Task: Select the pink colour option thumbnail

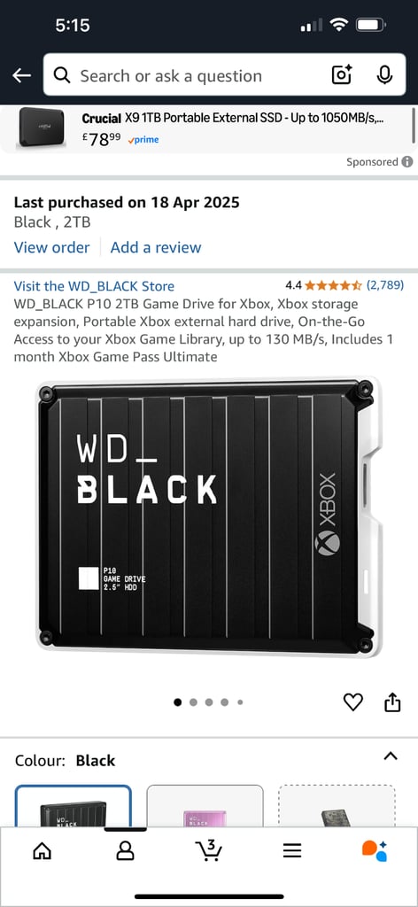Action: pos(205,806)
